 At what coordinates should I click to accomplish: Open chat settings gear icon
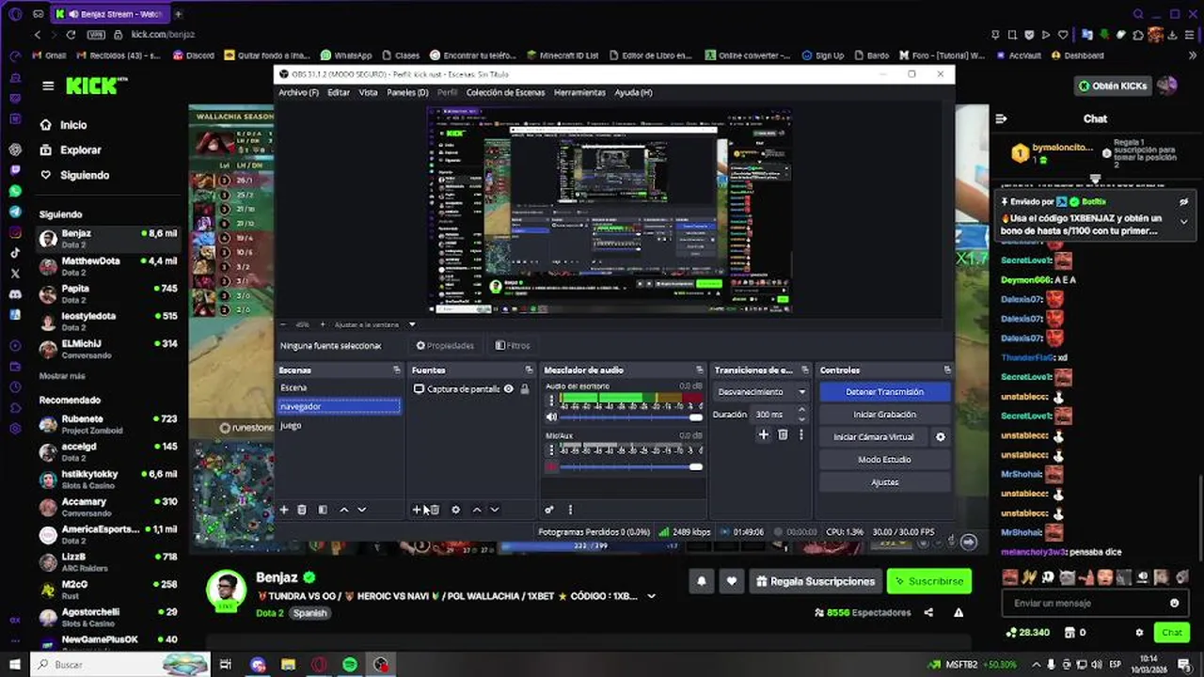(x=1139, y=633)
